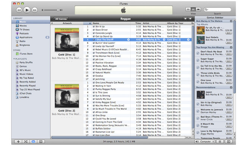Click the All Genres back button
The height and width of the screenshot is (145, 246).
pyautogui.click(x=60, y=19)
